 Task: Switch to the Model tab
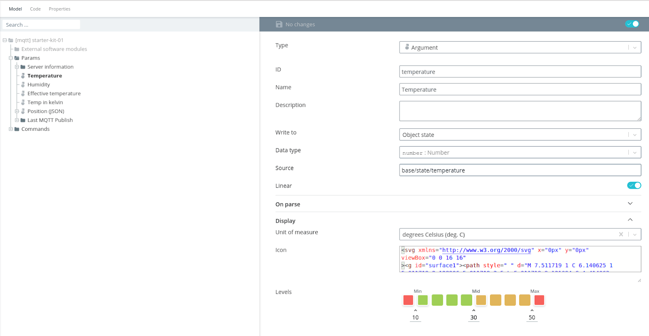pyautogui.click(x=15, y=9)
